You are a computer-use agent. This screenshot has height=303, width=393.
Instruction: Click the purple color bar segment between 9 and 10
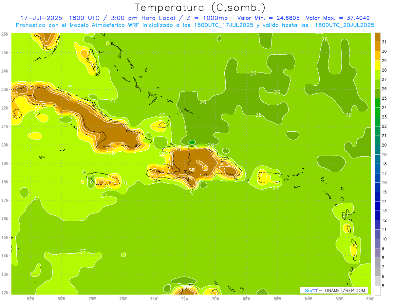tap(378, 244)
